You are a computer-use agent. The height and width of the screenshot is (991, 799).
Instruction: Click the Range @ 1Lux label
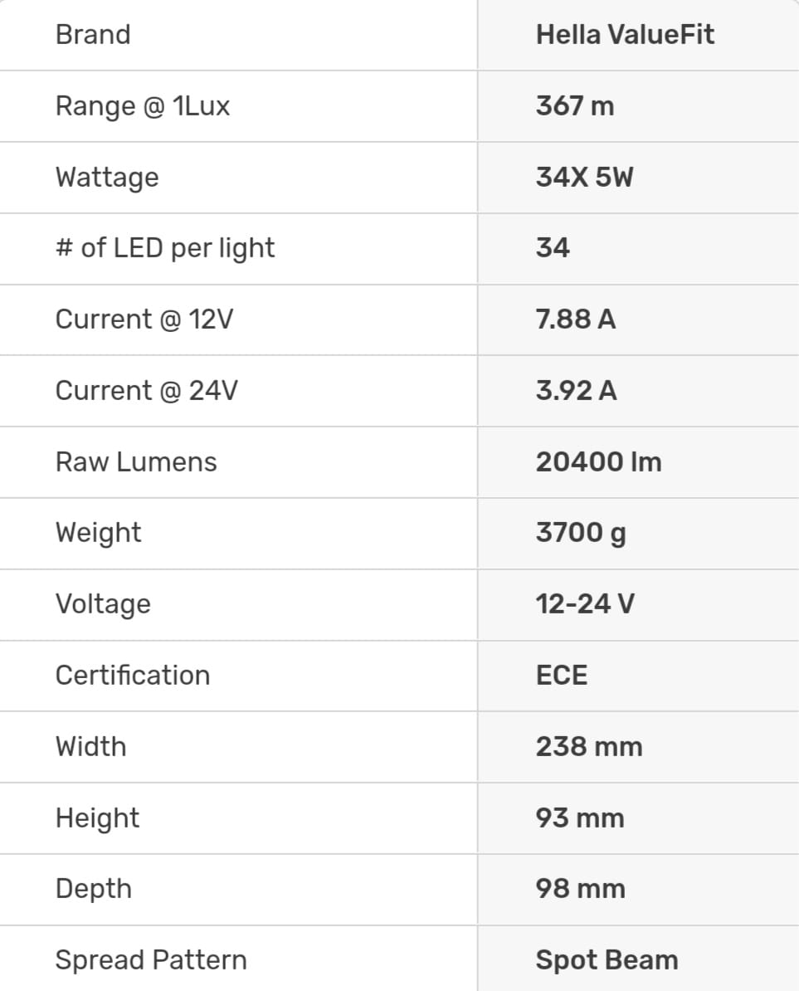[x=143, y=106]
